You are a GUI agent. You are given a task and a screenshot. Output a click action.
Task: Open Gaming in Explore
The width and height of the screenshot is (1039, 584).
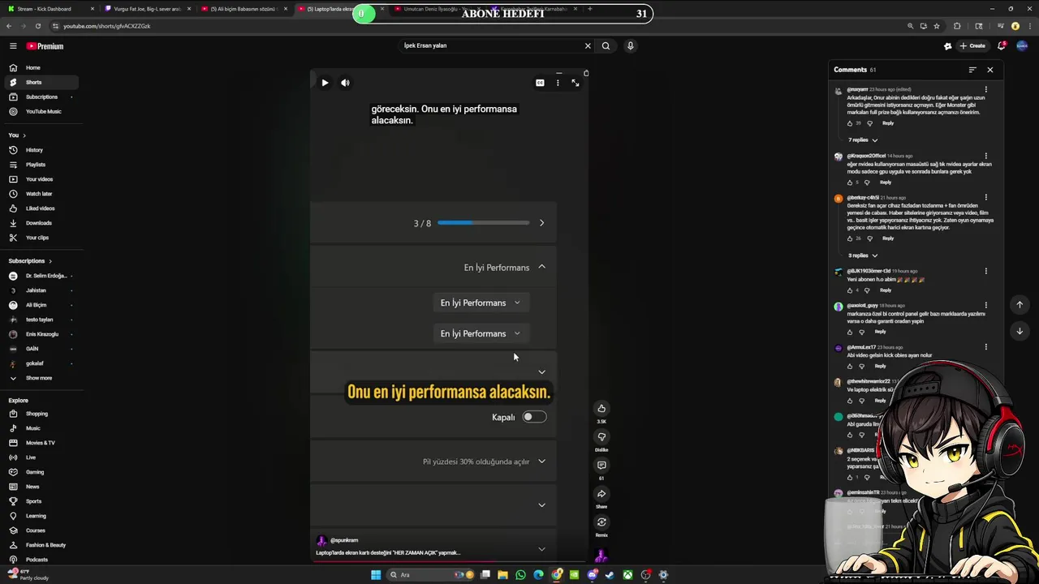41,472
